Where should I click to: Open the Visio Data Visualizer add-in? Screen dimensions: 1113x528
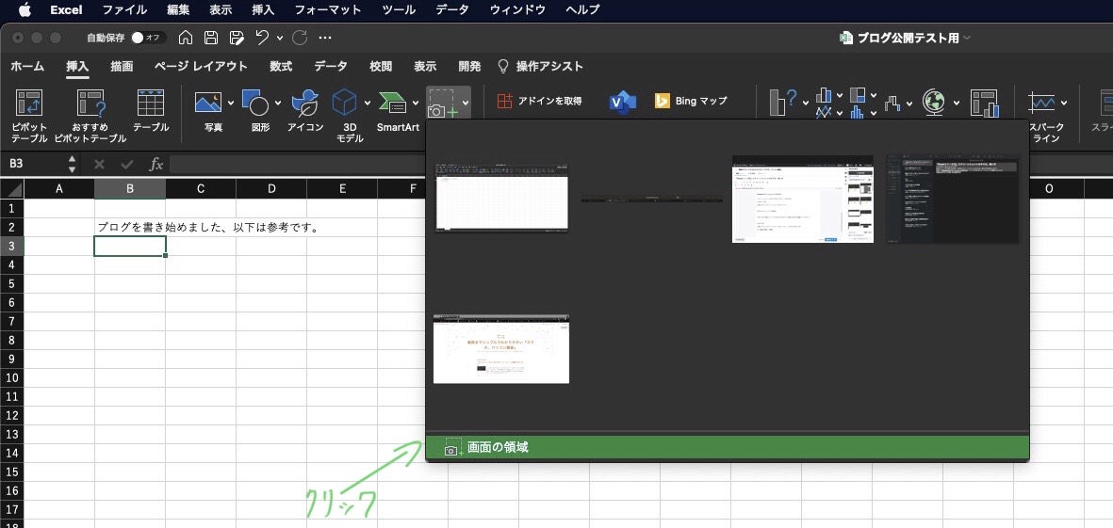click(623, 102)
